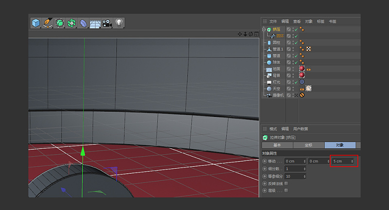Add a Camera from the toolbar
Viewport: 389px width, 210px height.
[x=107, y=23]
